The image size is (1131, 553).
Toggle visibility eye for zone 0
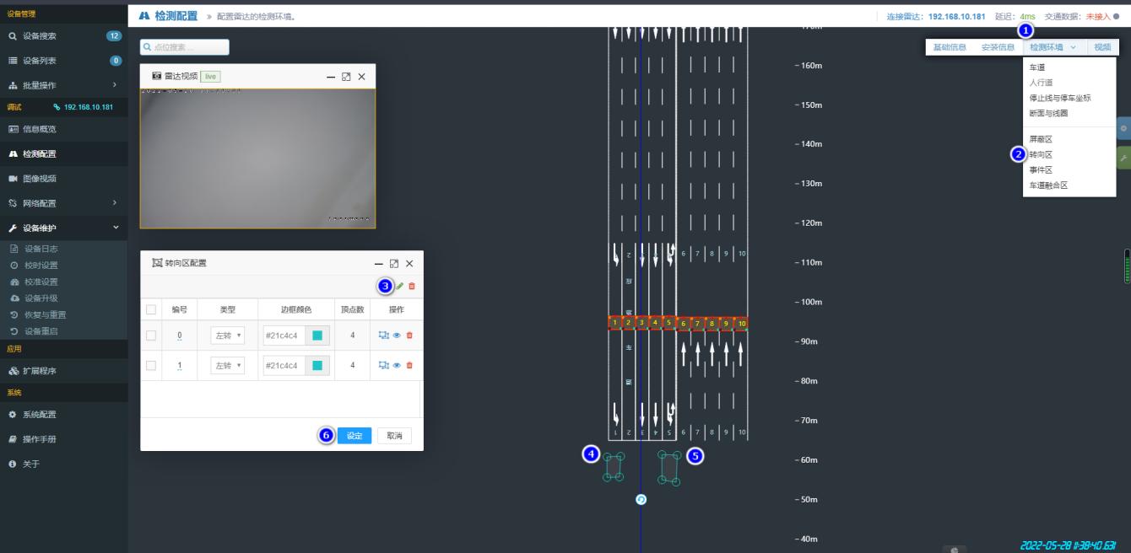pyautogui.click(x=397, y=336)
